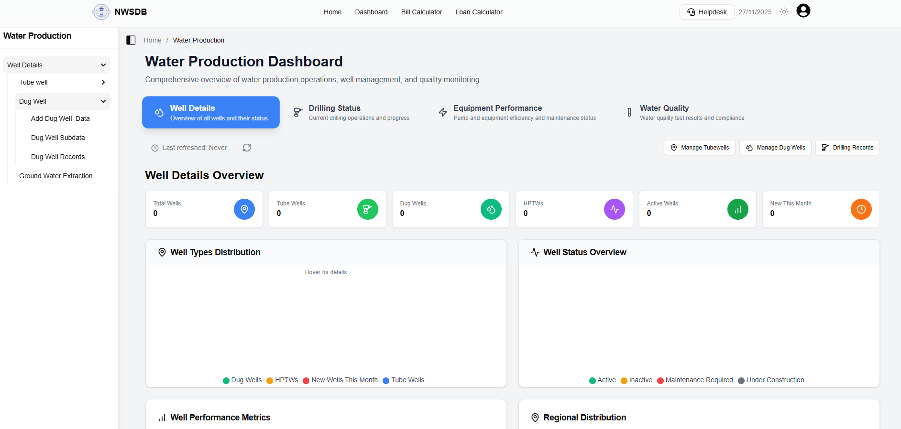Open the Helpdesk button
The width and height of the screenshot is (901, 429).
click(x=706, y=12)
